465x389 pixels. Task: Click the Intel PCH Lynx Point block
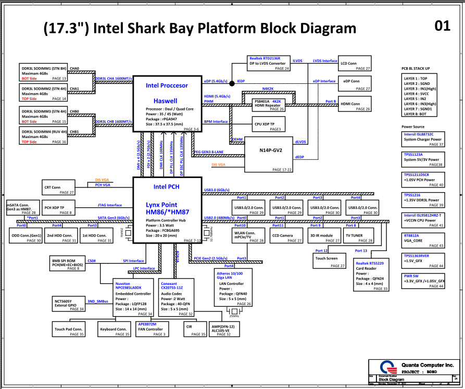[168, 210]
